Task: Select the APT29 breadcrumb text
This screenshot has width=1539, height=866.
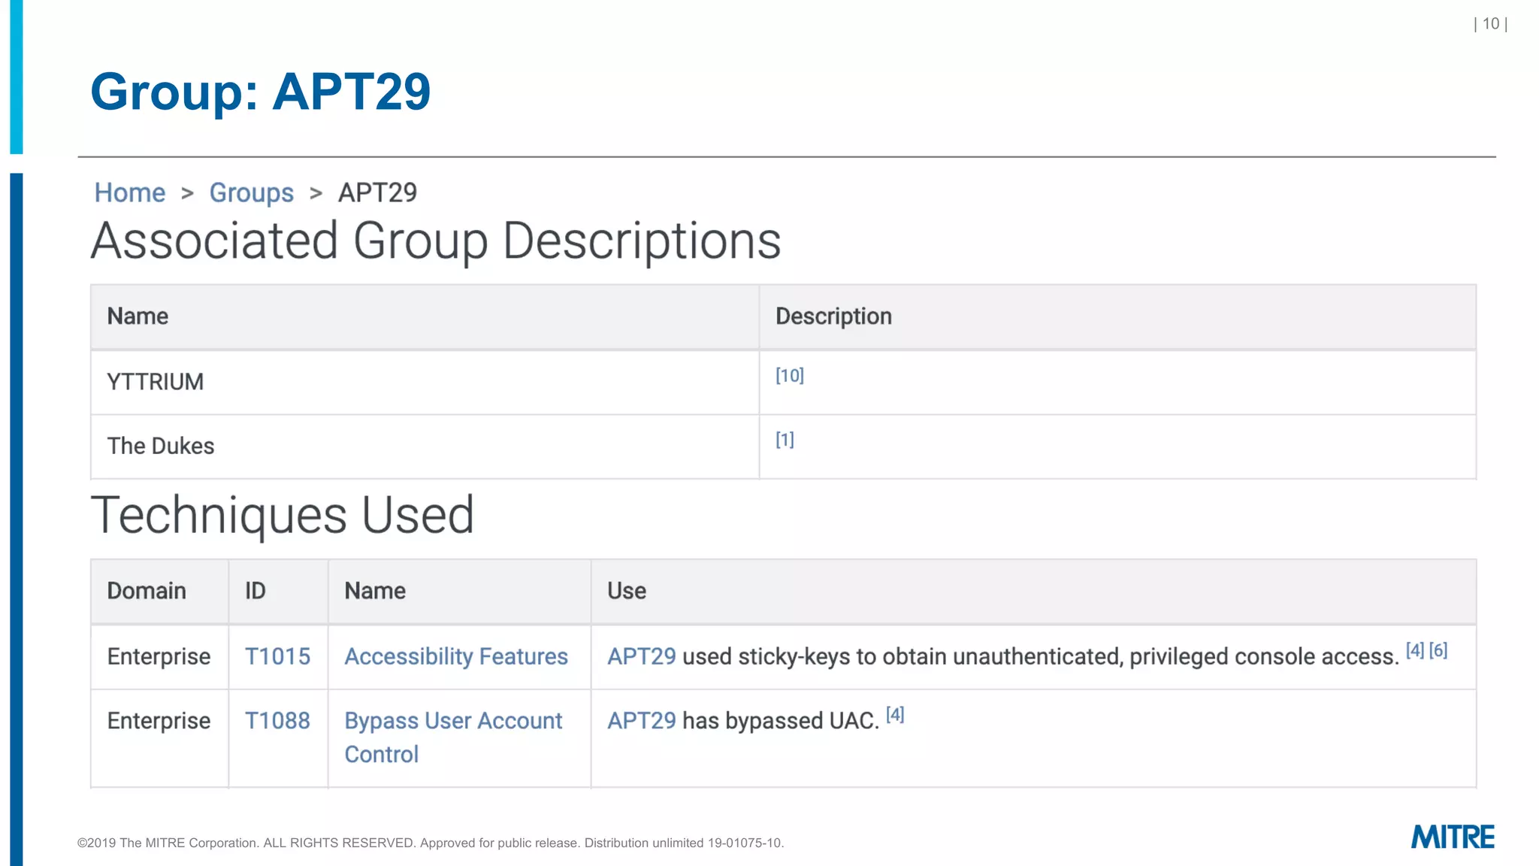Action: pos(377,193)
